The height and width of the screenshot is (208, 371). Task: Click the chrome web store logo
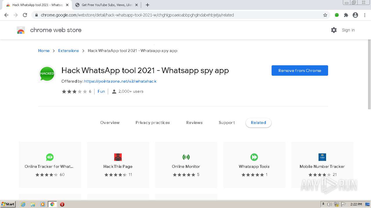pos(21,30)
